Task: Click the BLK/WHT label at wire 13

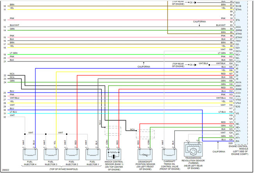Action: click(14, 25)
